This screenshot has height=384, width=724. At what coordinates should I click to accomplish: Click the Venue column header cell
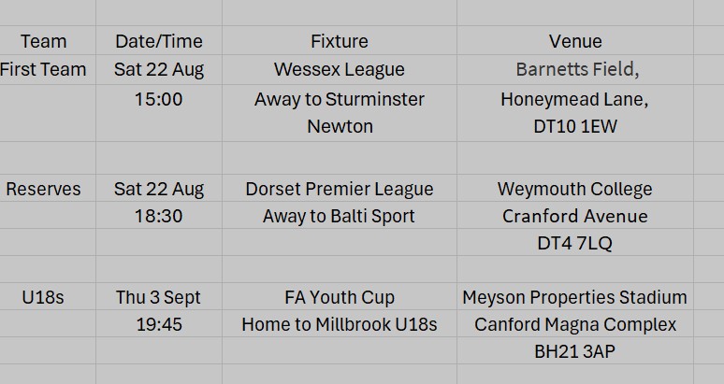pyautogui.click(x=575, y=41)
